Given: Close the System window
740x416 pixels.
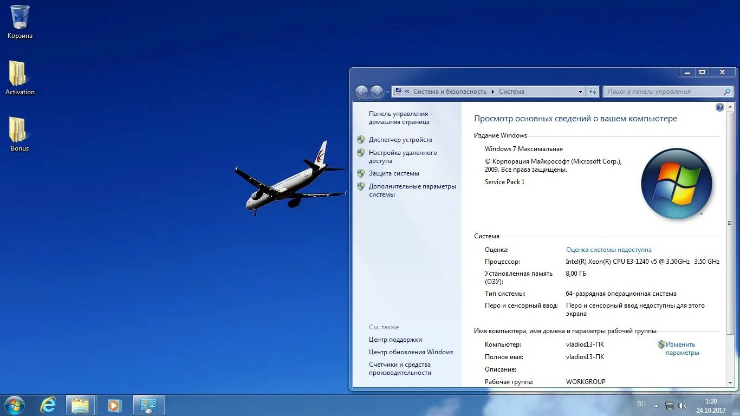Looking at the screenshot, I should (x=722, y=73).
